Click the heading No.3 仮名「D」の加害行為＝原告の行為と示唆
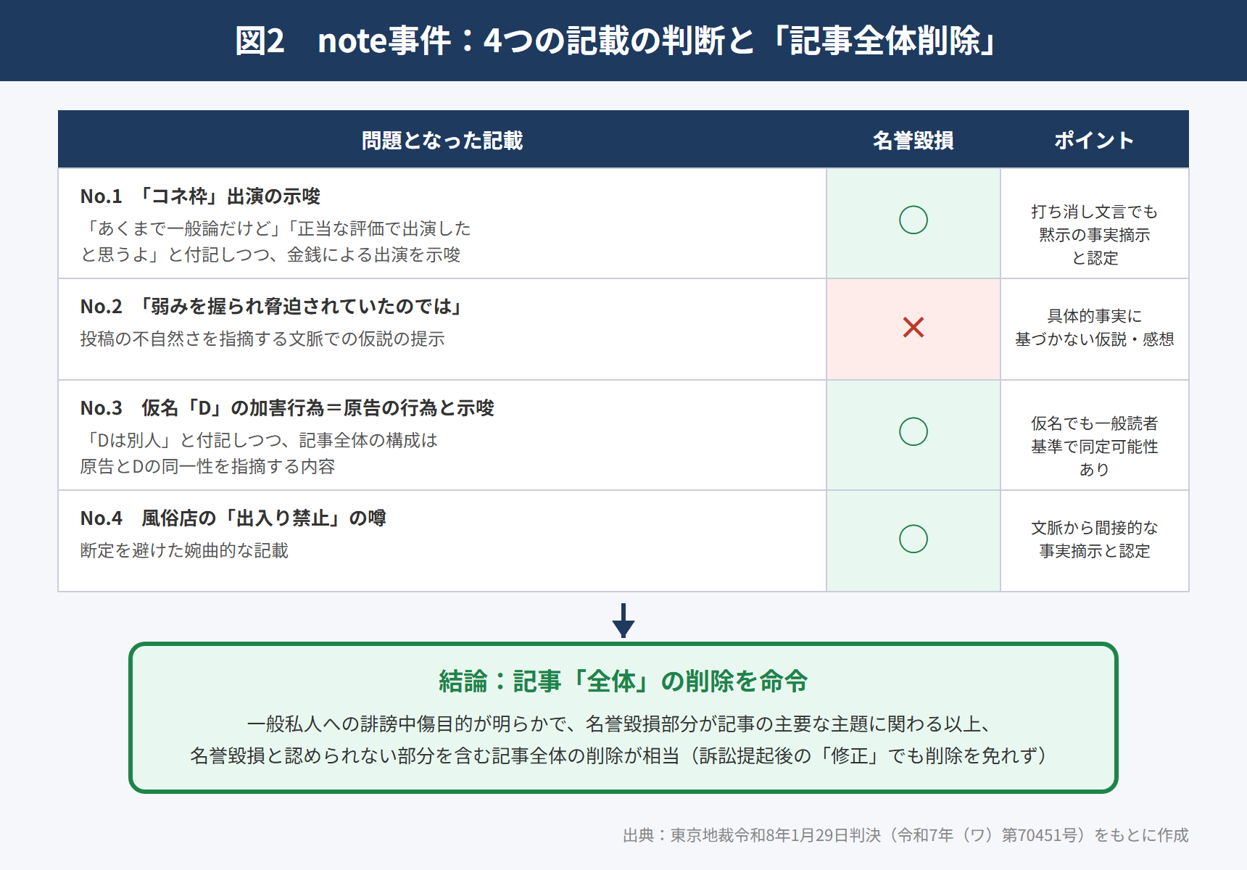Screen dimensions: 1247x870 287,408
